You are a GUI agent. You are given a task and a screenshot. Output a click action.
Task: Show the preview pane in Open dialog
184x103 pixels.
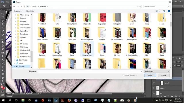pos(164,11)
